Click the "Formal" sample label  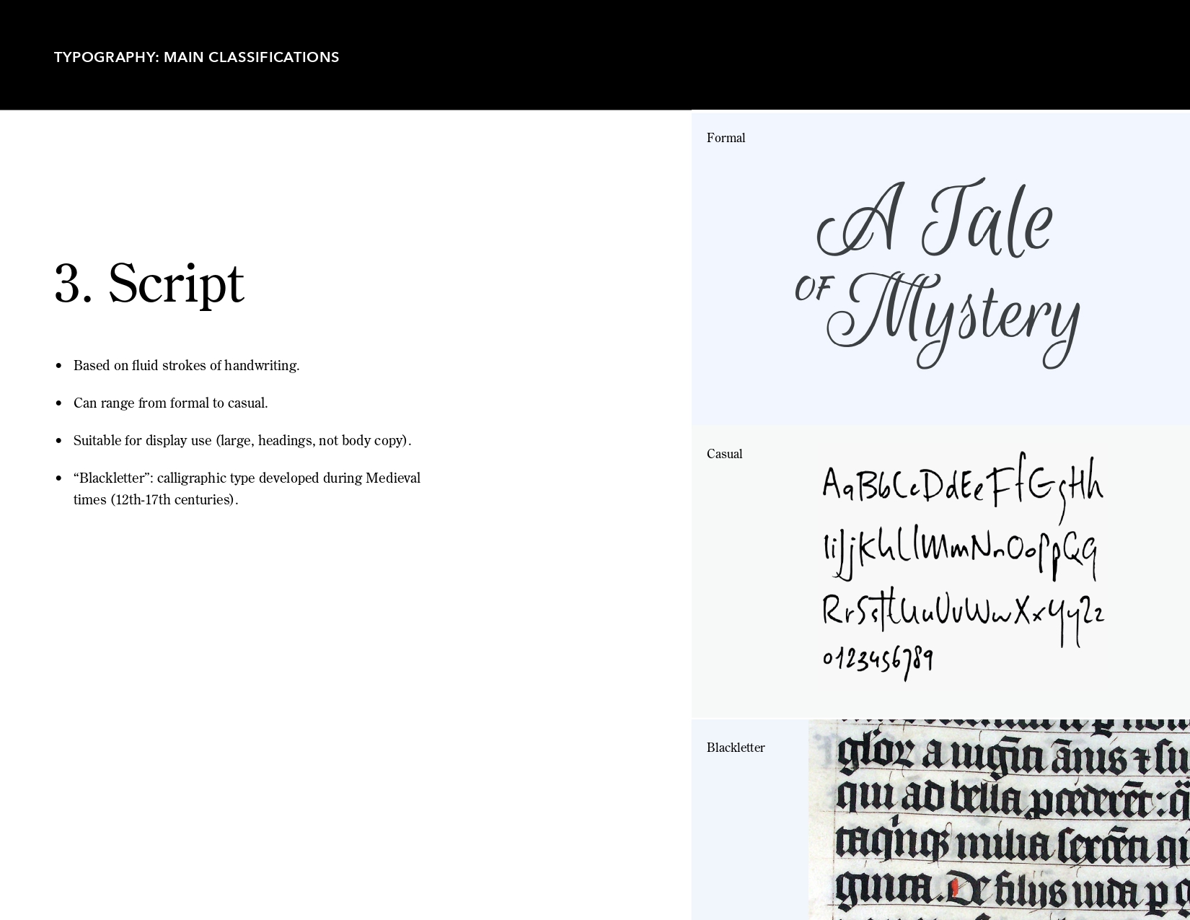click(x=726, y=138)
